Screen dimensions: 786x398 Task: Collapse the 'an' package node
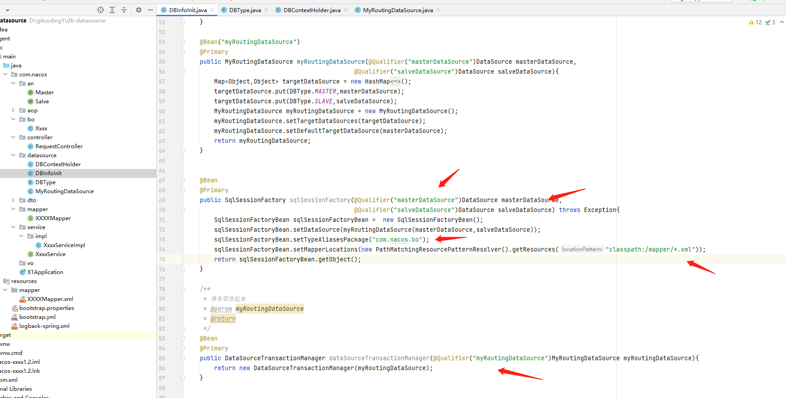[x=13, y=84]
